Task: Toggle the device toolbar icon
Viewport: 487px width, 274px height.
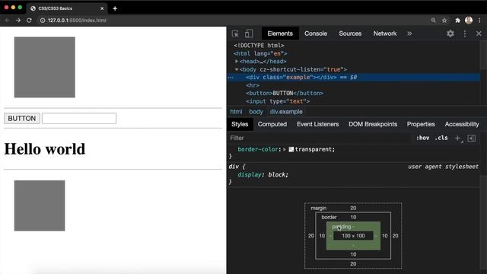Action: (249, 33)
